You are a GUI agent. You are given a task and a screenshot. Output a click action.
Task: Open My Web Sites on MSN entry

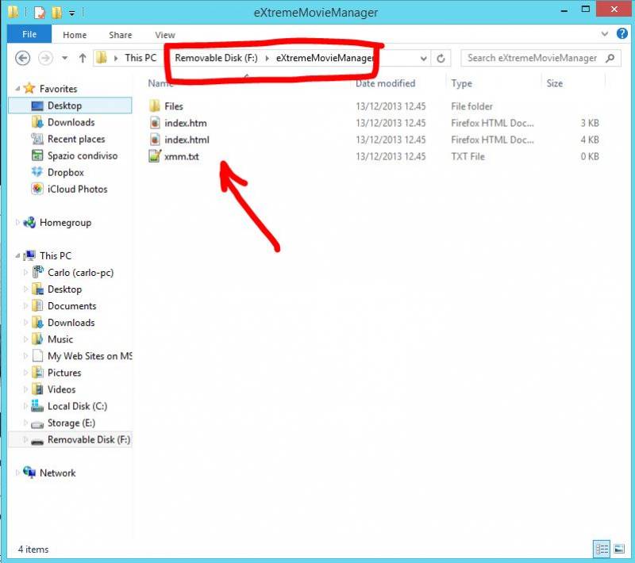tap(90, 356)
